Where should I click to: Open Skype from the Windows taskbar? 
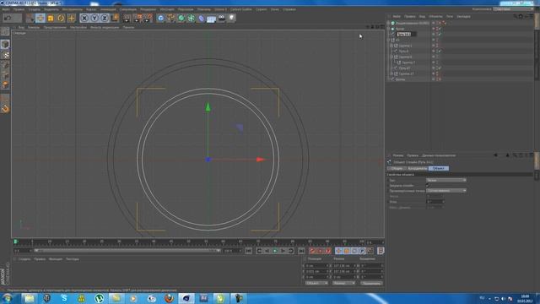(x=64, y=298)
